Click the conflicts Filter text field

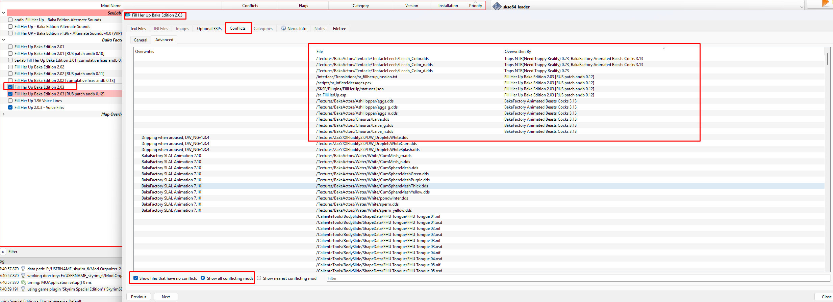[574, 278]
